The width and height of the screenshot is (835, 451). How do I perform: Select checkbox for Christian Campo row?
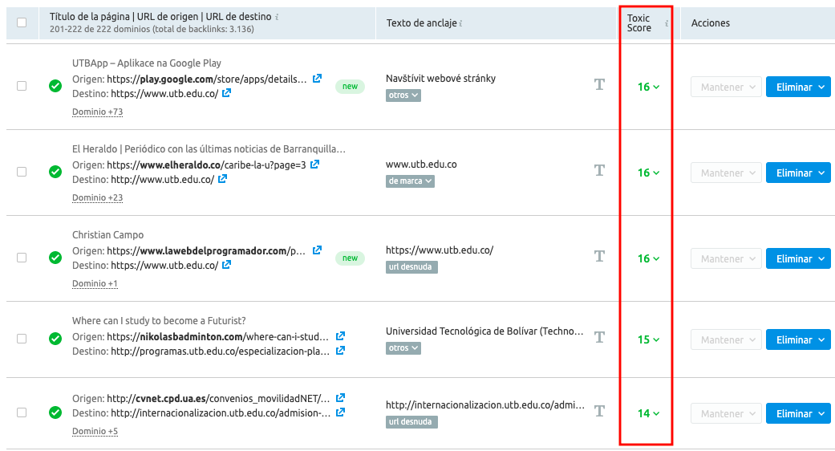click(22, 258)
